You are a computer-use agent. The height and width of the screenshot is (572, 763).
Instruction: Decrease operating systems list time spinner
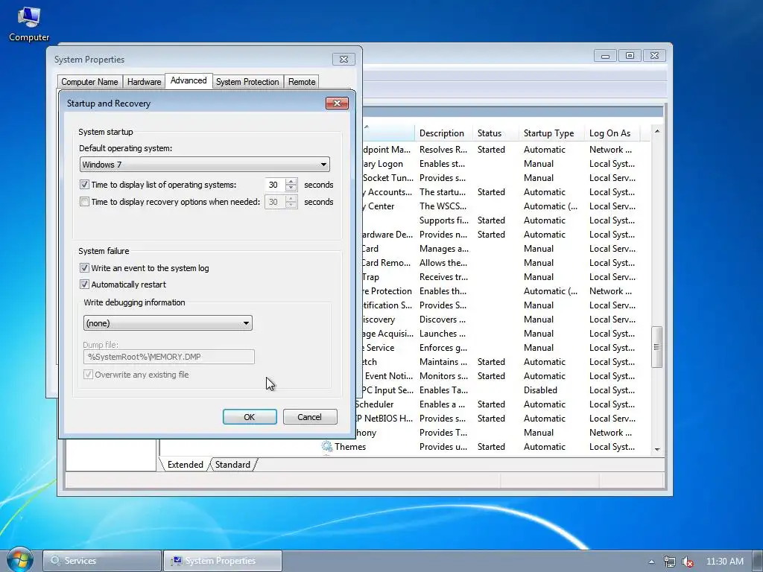click(291, 188)
